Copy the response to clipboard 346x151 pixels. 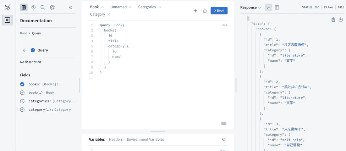pyautogui.click(x=333, y=20)
